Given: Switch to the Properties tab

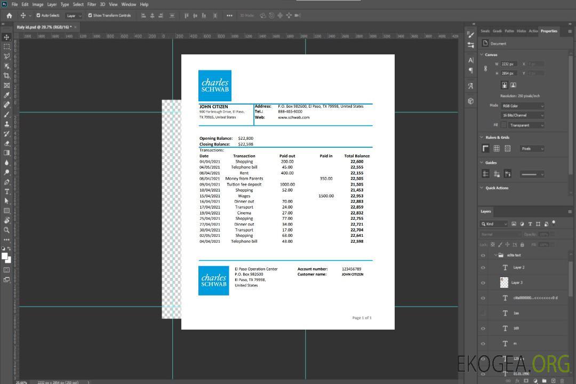Looking at the screenshot, I should pyautogui.click(x=549, y=31).
